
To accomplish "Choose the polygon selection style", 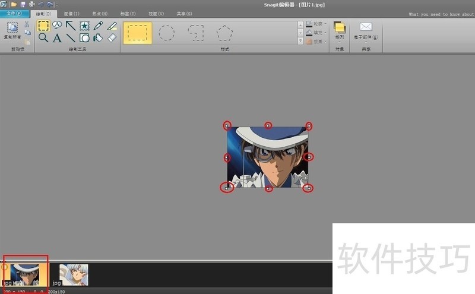I will (x=225, y=33).
